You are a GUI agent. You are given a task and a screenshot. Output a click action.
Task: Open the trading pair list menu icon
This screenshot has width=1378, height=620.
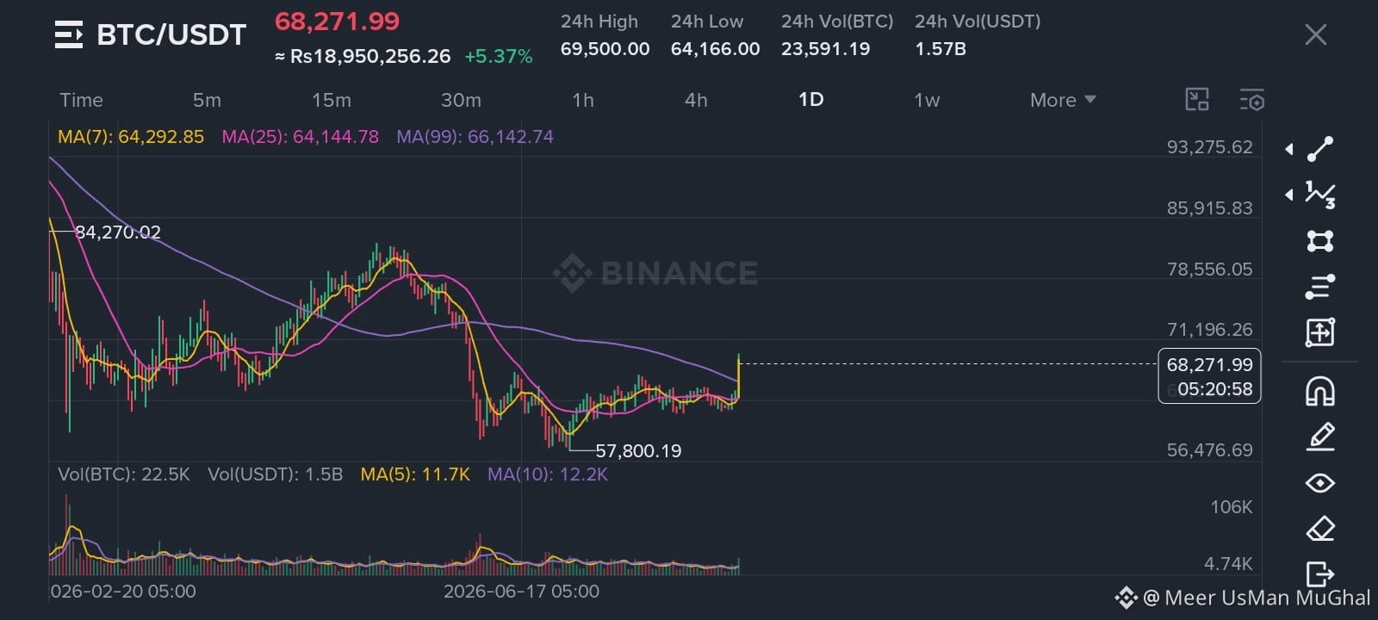pos(69,34)
